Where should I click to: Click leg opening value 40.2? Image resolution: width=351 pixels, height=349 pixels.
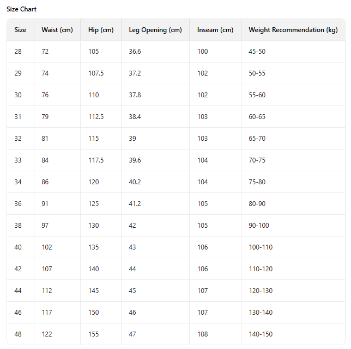[136, 182]
